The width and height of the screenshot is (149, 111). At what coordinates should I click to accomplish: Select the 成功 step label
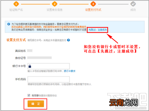tap(133, 10)
